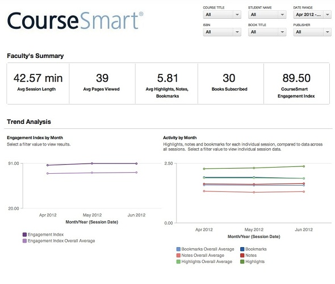
Task: Open the Date Range dropdown
Action: [x=312, y=15]
